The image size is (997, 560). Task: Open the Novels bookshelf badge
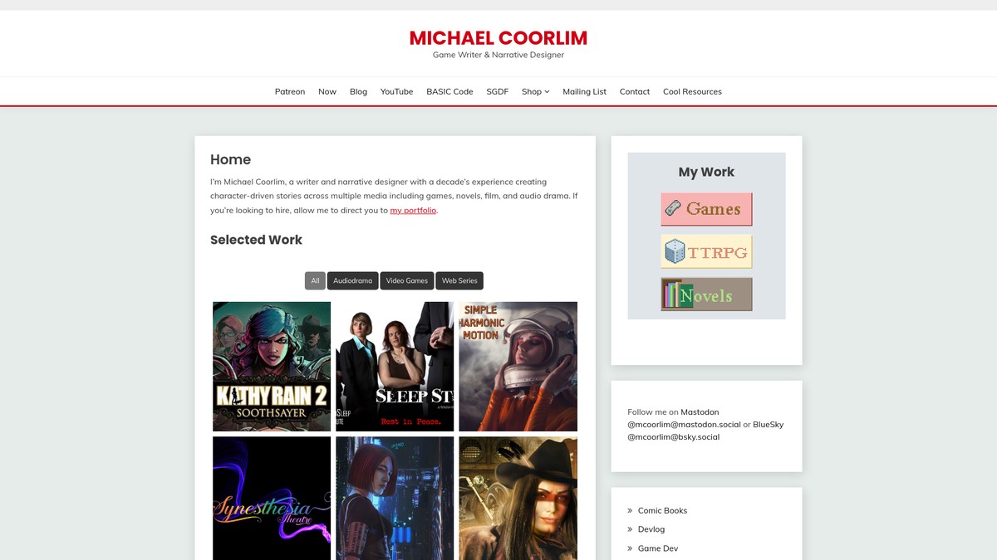[x=706, y=295]
